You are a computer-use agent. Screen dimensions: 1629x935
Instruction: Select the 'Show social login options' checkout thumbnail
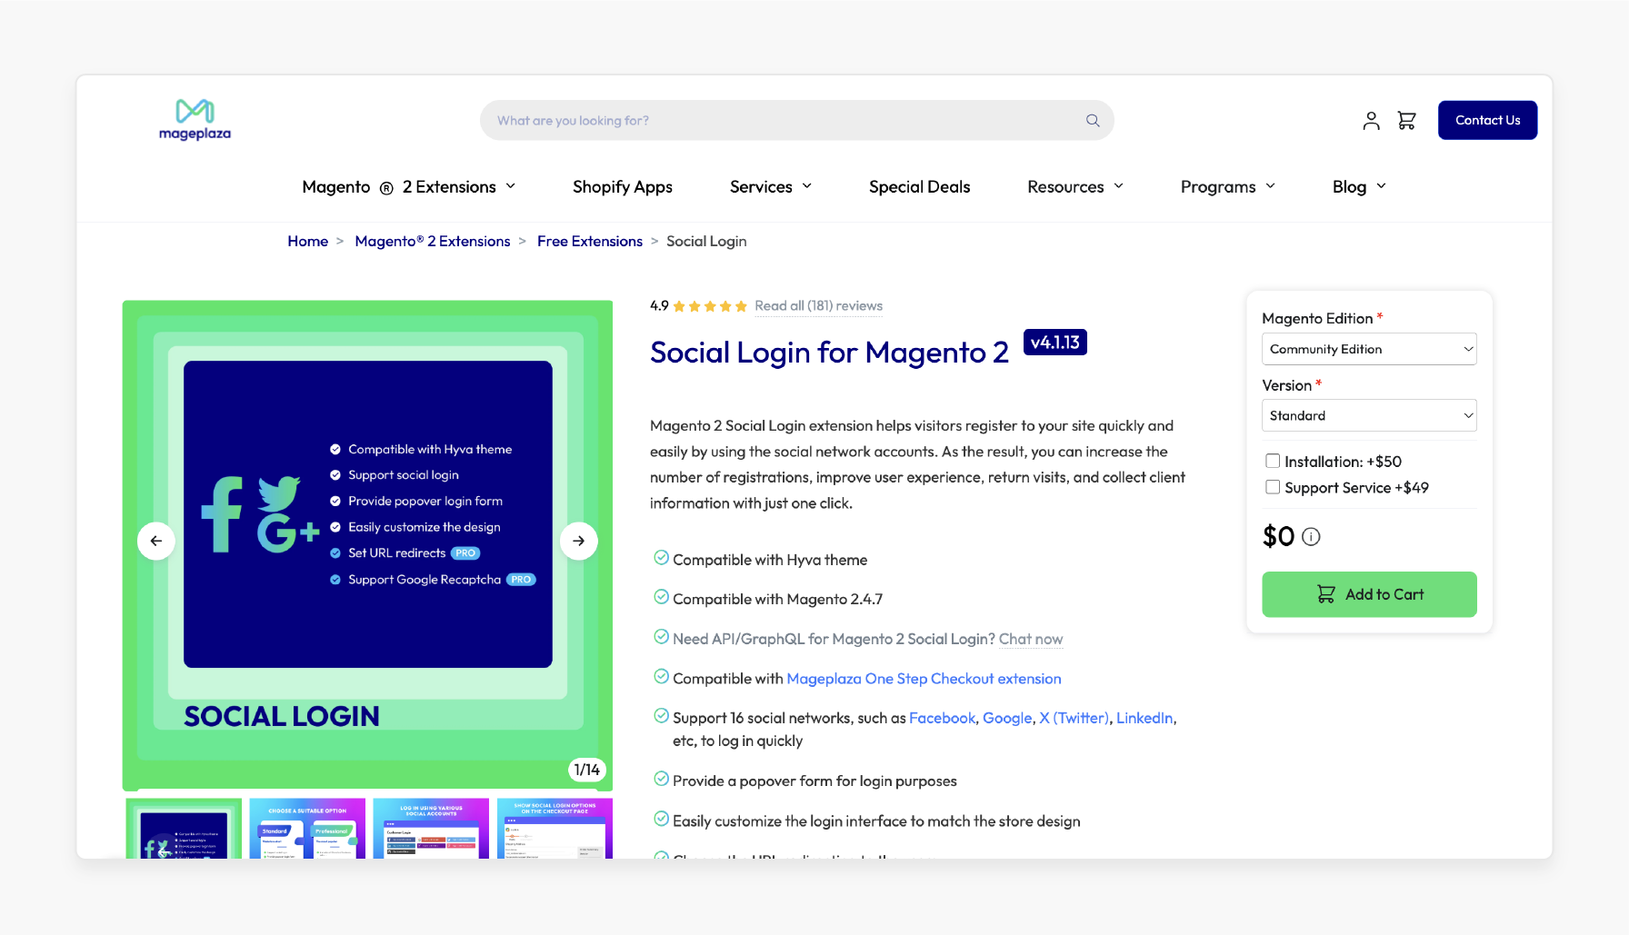pos(555,829)
